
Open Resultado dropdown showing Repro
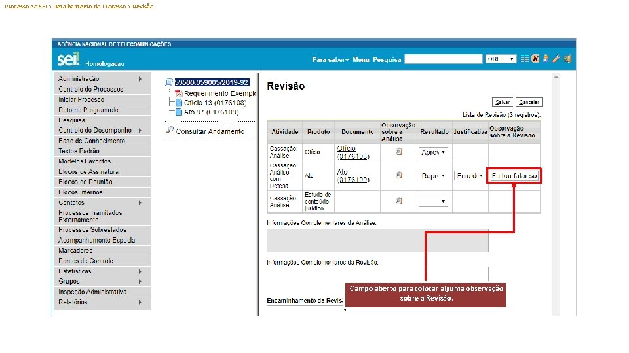(x=433, y=176)
